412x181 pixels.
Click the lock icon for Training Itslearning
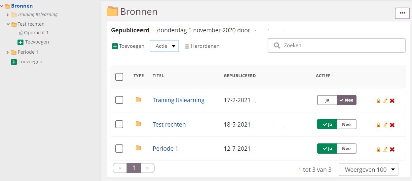tap(378, 101)
